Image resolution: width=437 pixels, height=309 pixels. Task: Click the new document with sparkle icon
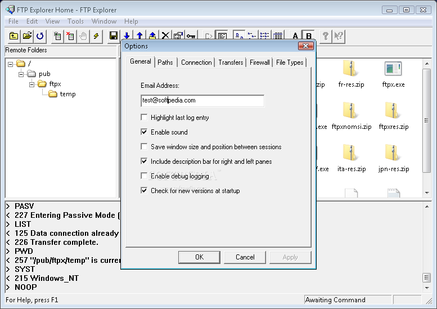tap(57, 36)
